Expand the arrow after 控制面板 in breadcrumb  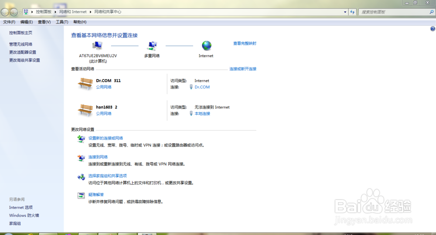point(55,12)
